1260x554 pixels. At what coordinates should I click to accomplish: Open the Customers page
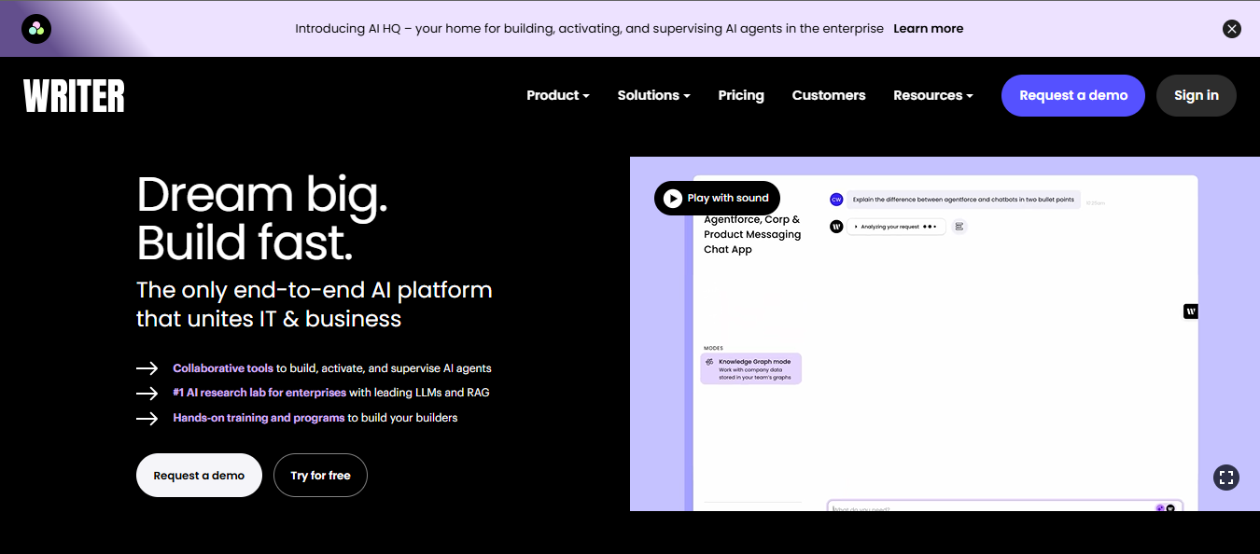829,95
